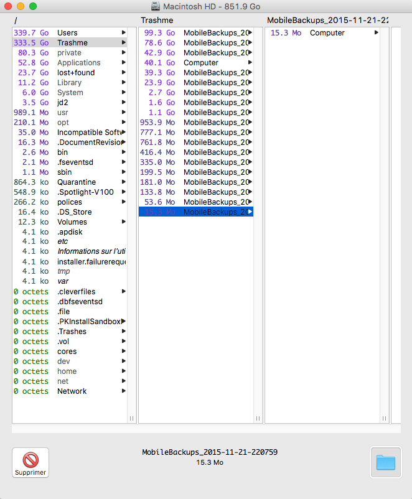Viewport: 412px width, 499px height.
Task: Click the blue folder reveal icon
Action: coord(386,462)
